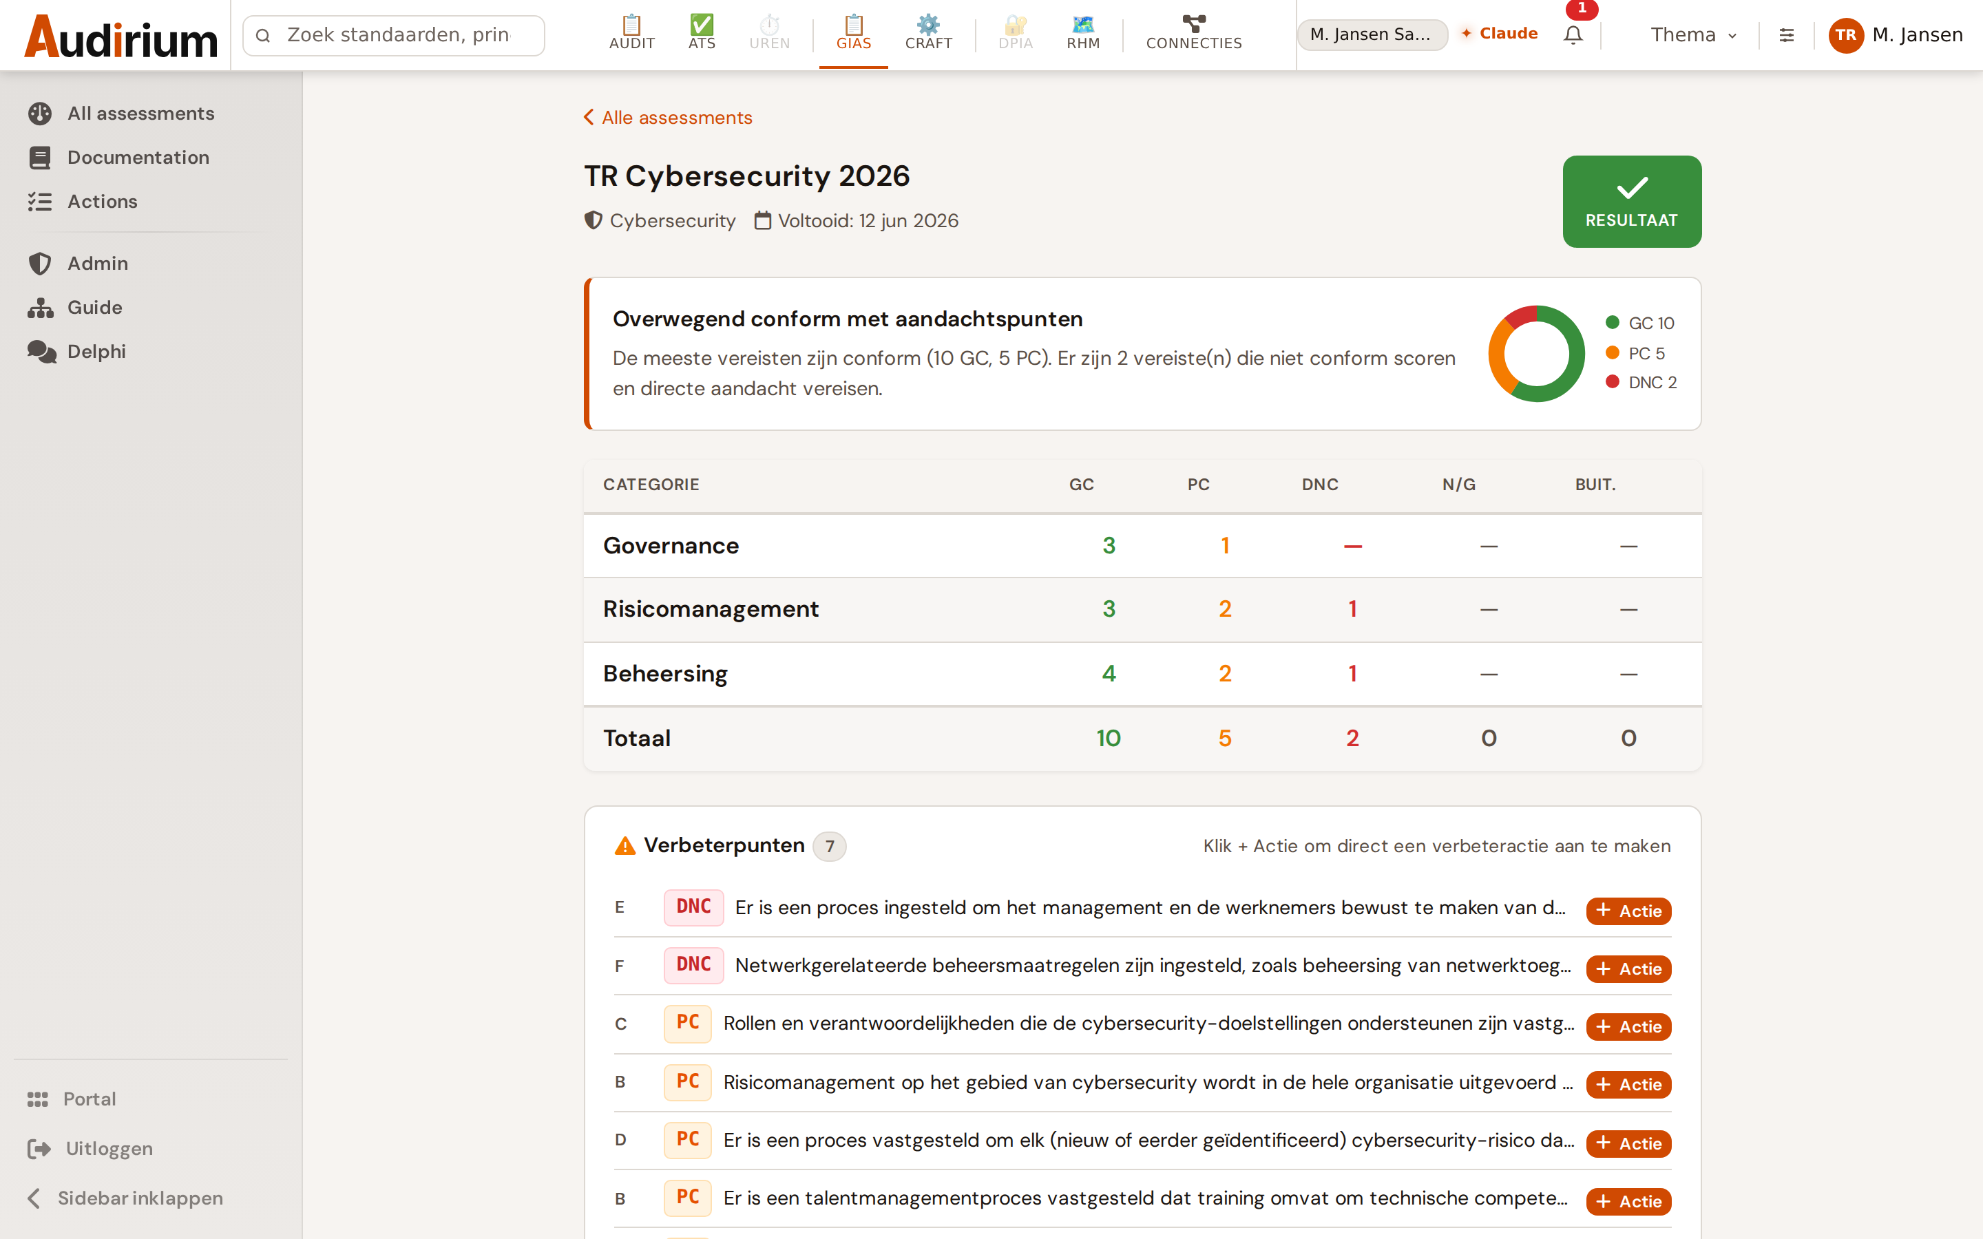Click the search magnifier icon
The image size is (1983, 1239).
[x=263, y=35]
